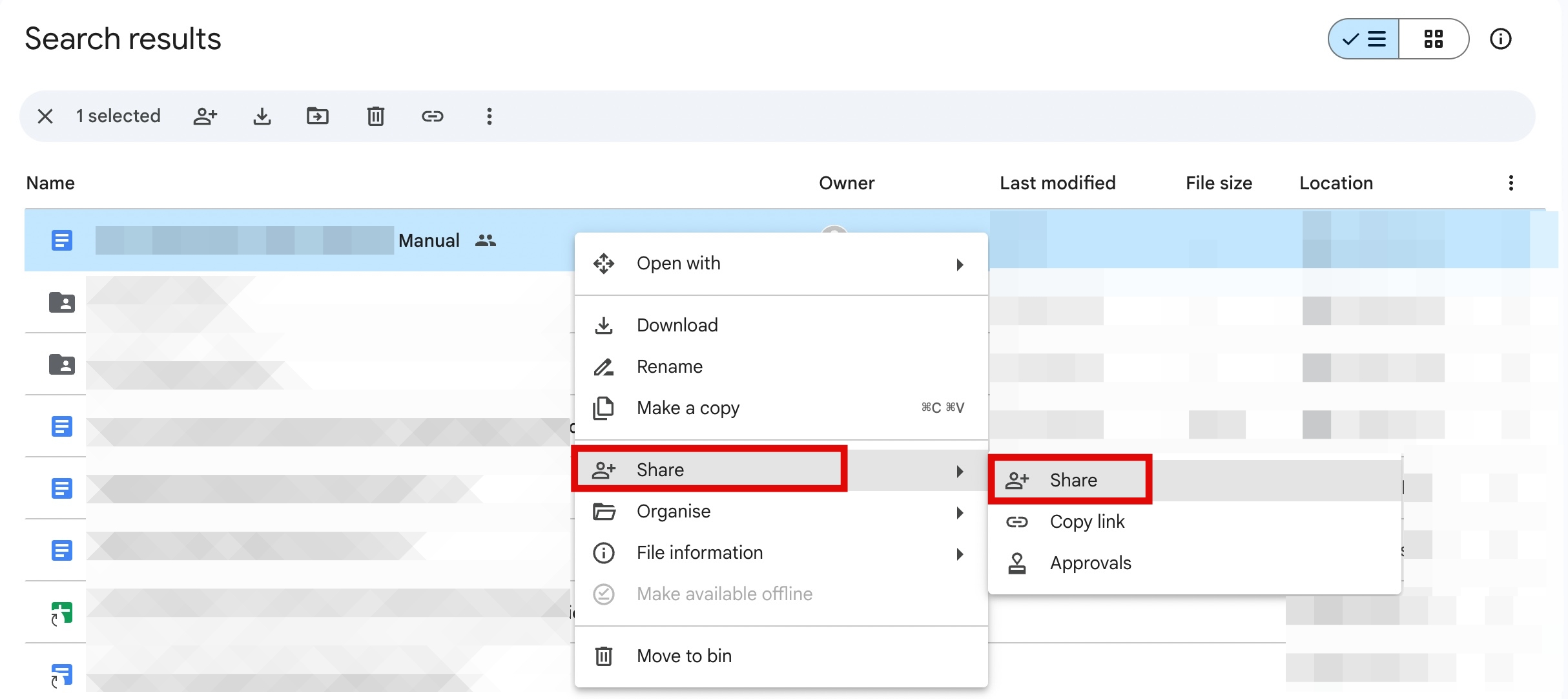
Task: Click Move to bin menu option
Action: pos(684,655)
